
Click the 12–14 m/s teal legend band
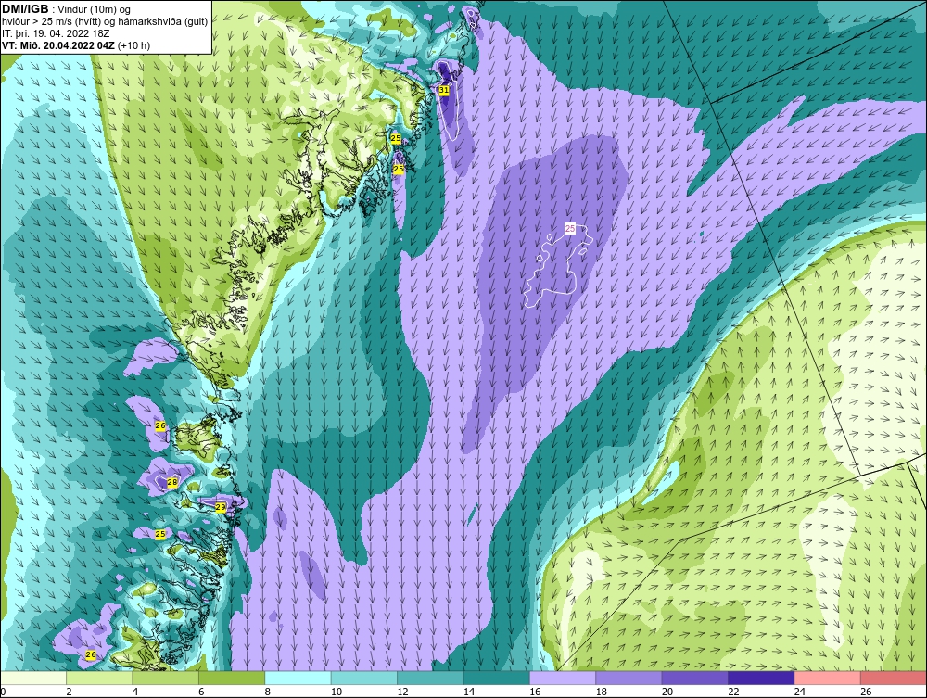[x=430, y=678]
